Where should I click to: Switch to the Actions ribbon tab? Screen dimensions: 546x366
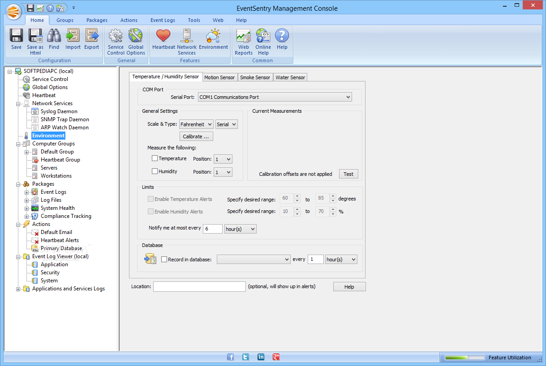[x=129, y=20]
